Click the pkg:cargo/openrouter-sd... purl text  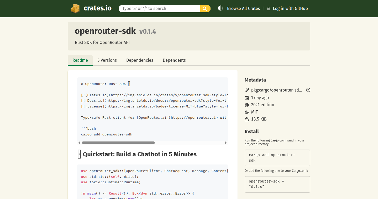coord(277,90)
